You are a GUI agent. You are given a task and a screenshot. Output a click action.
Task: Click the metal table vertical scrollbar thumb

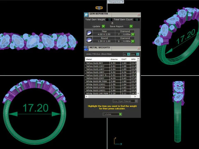[138, 66]
